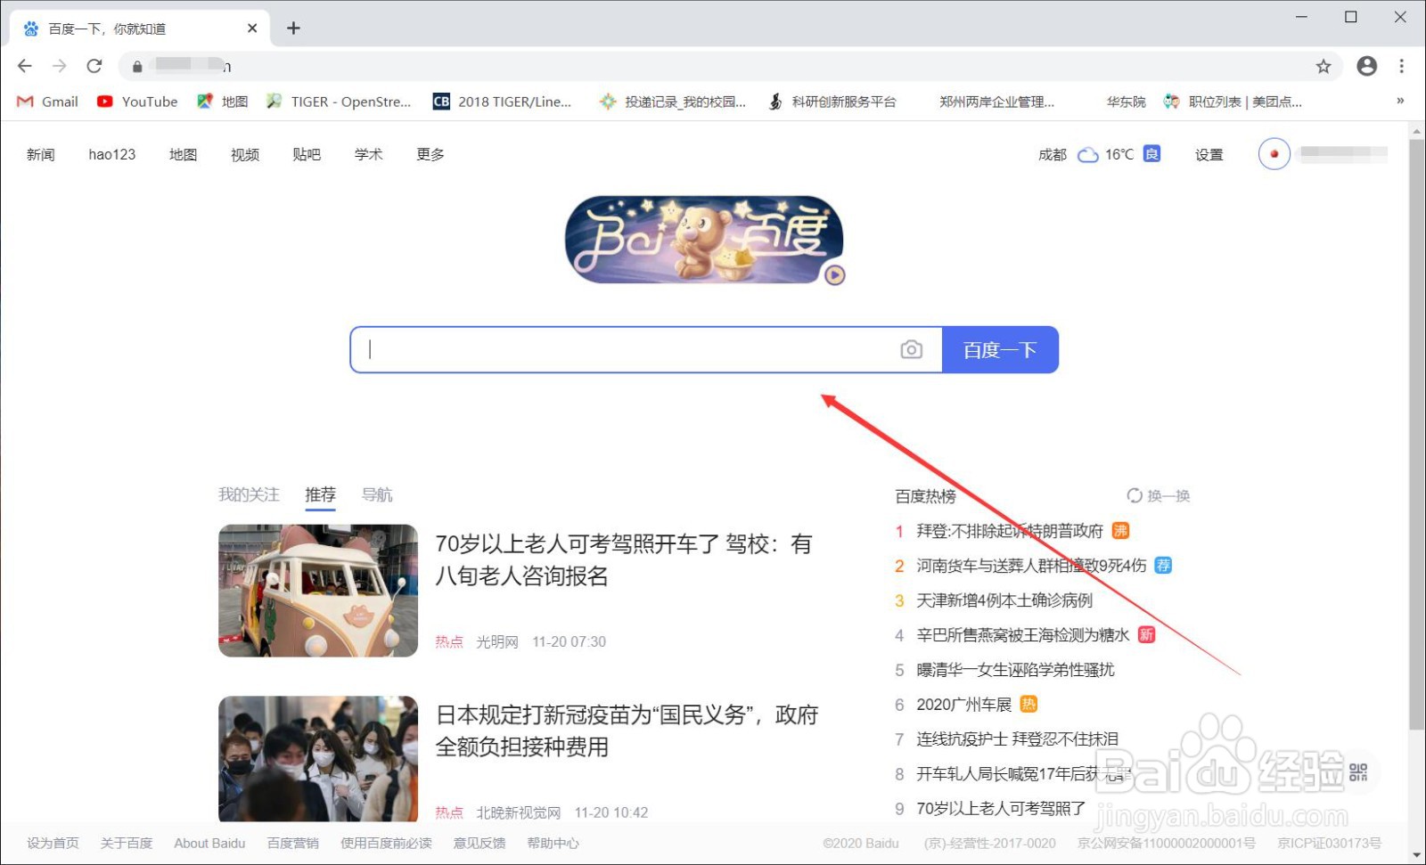Click the weather cloud icon

1087,155
